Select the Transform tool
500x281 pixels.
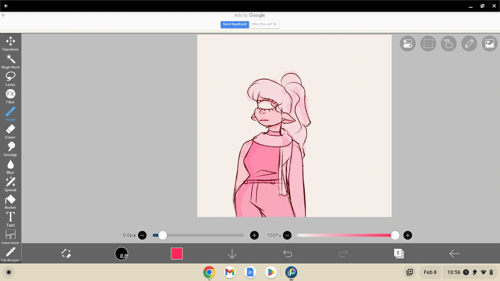click(10, 41)
